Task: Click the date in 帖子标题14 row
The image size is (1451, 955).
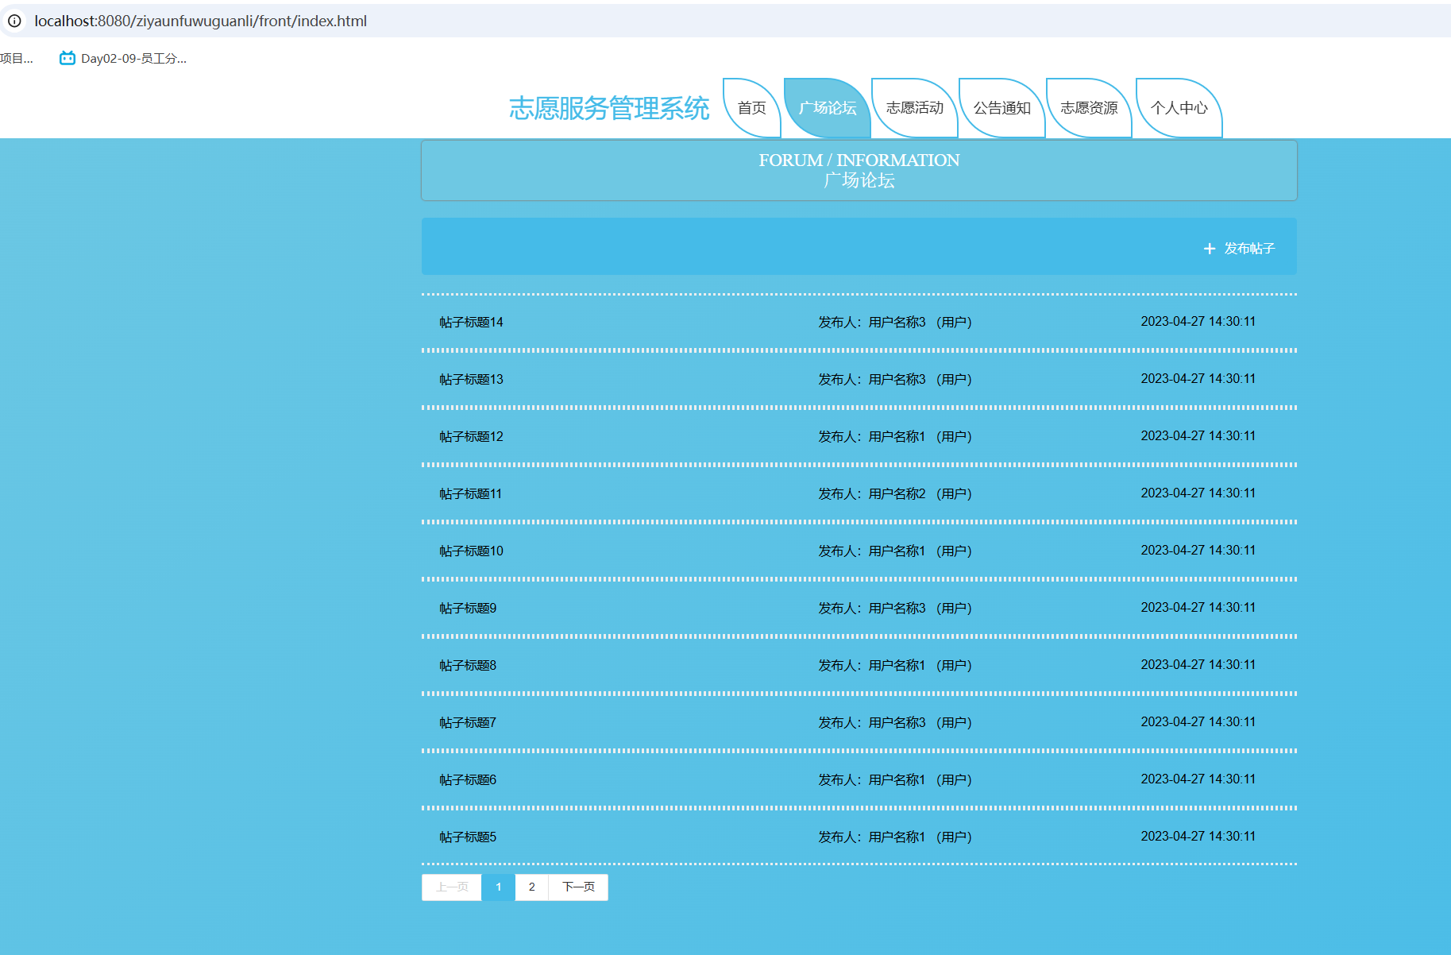Action: [x=1198, y=322]
